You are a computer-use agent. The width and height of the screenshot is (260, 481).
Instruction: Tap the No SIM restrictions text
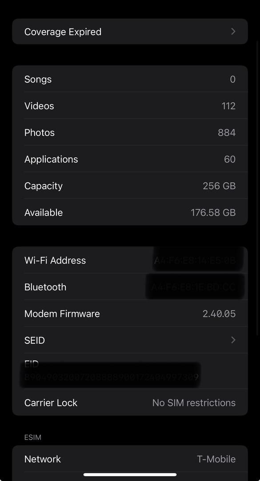(194, 403)
